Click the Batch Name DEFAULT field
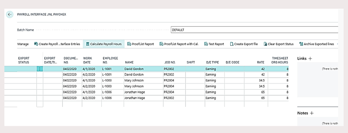 tap(254, 30)
